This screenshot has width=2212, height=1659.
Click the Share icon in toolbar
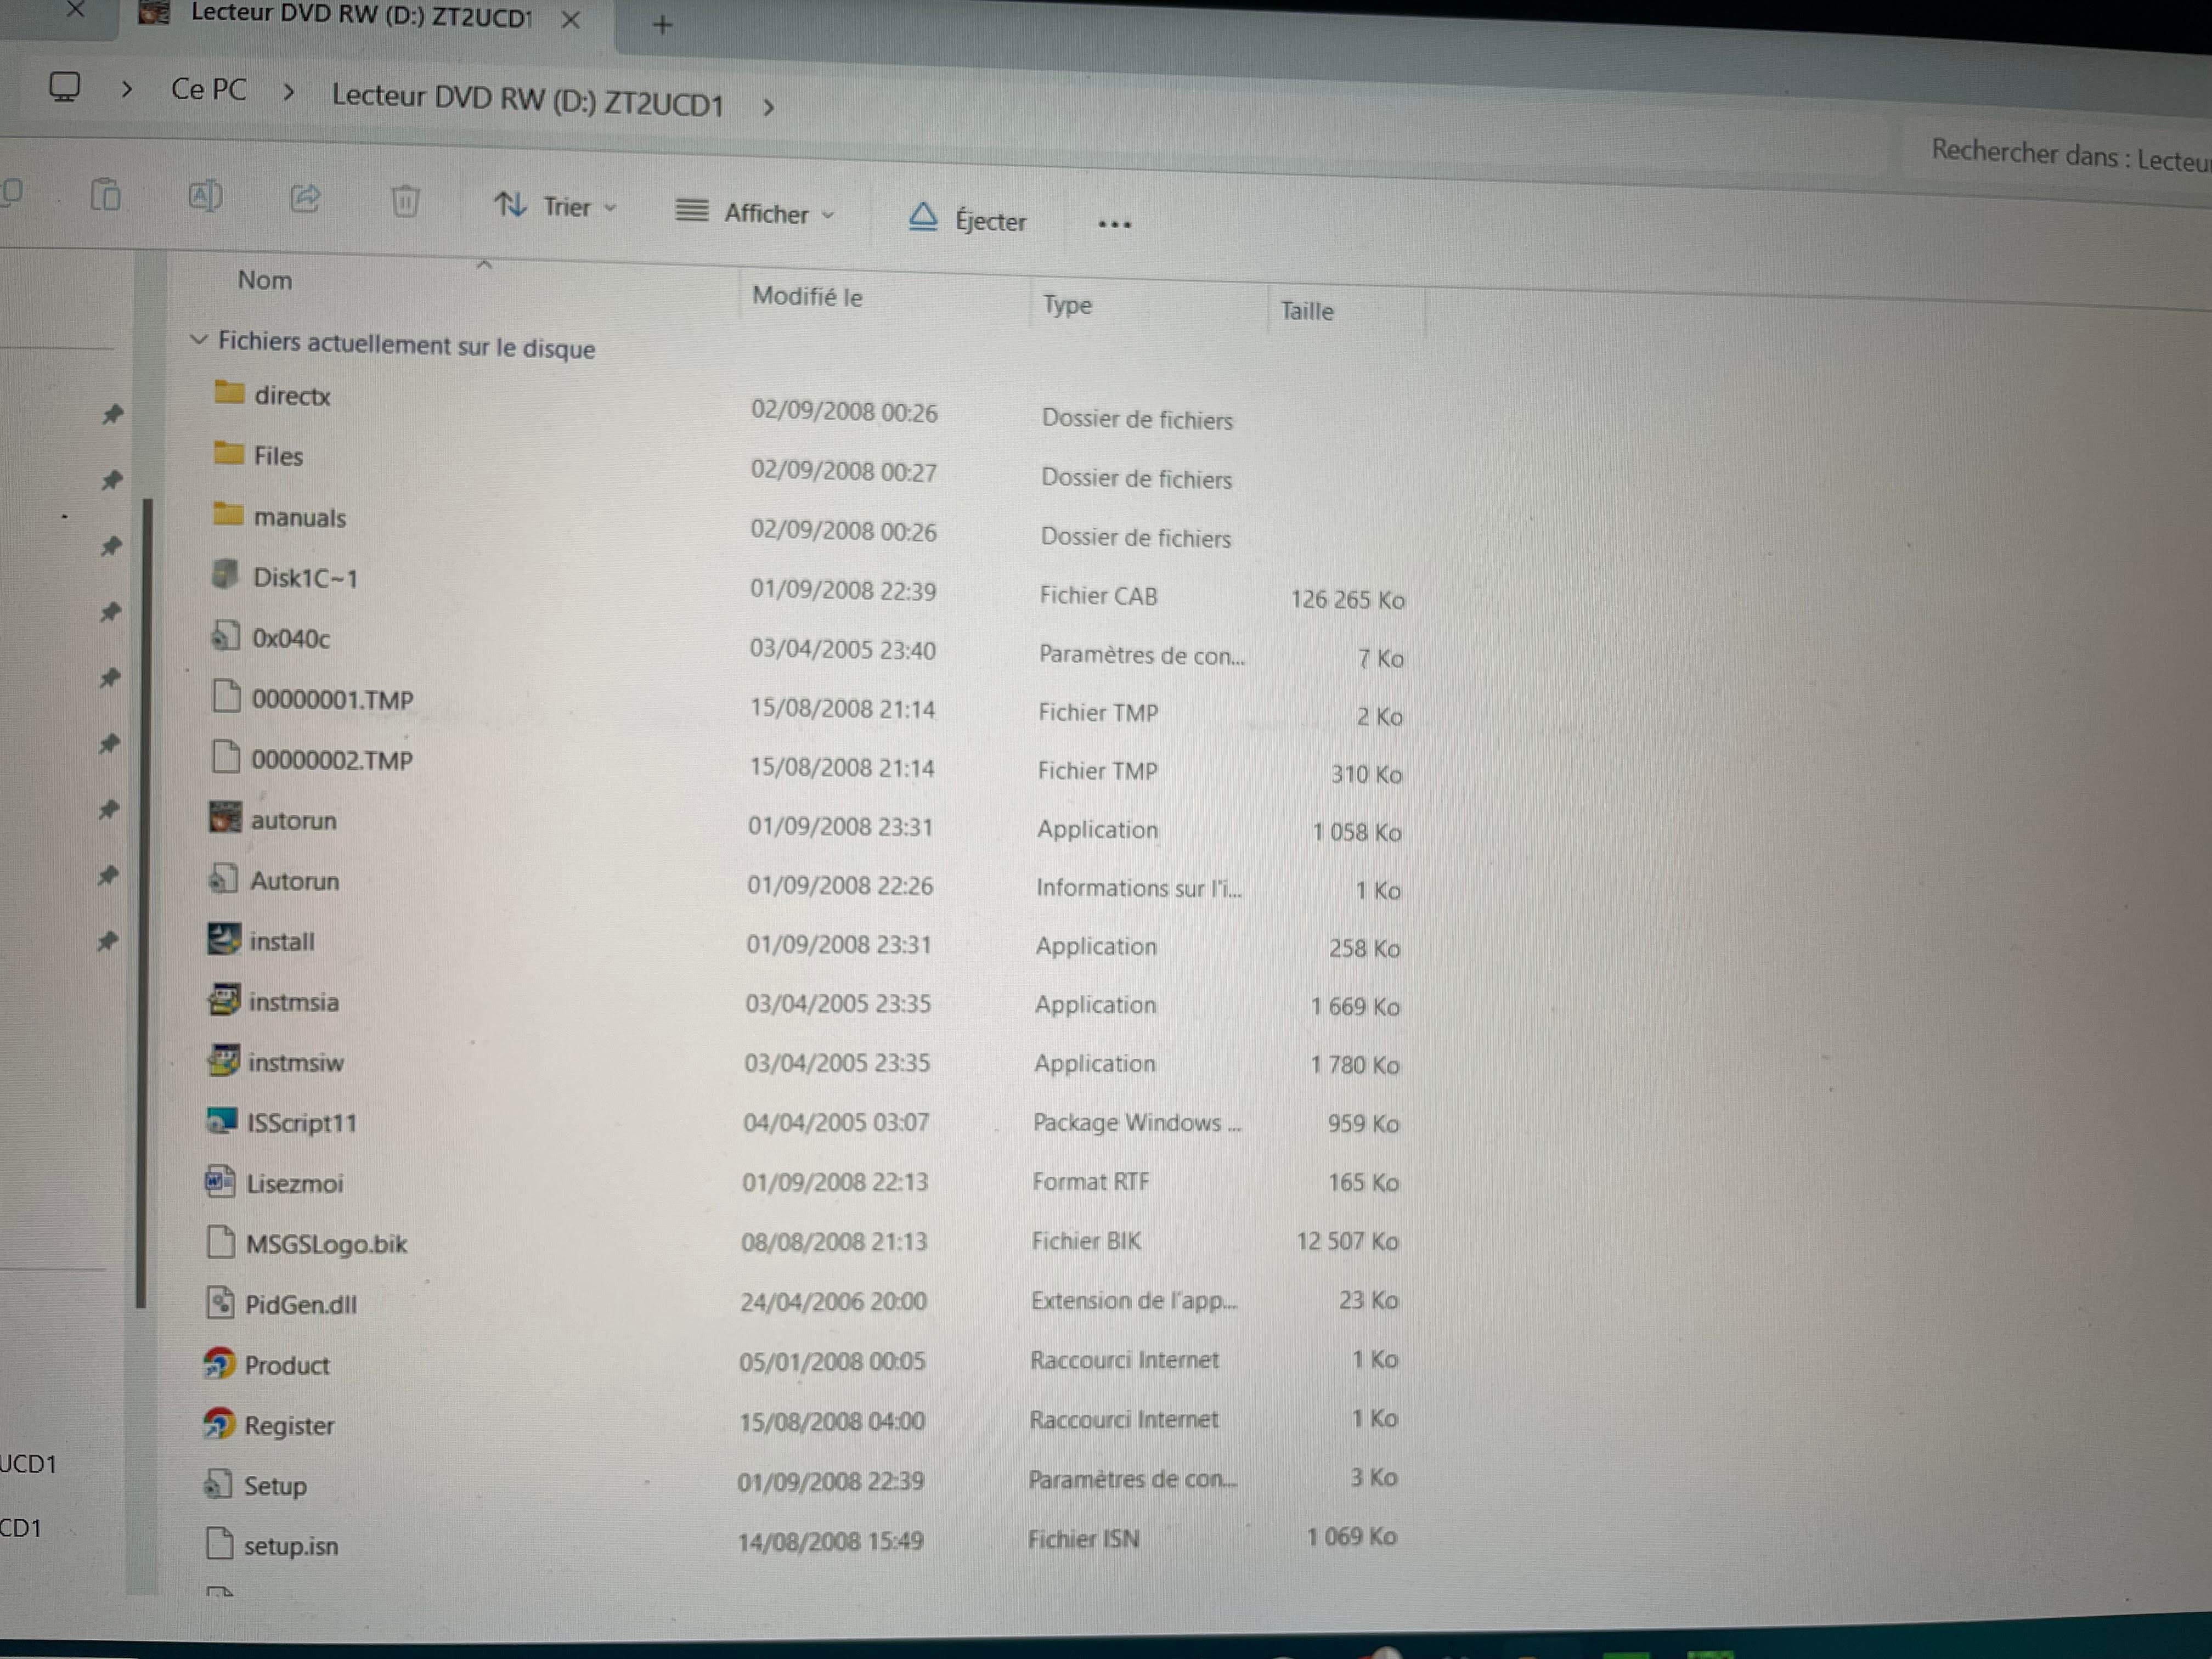pyautogui.click(x=305, y=198)
